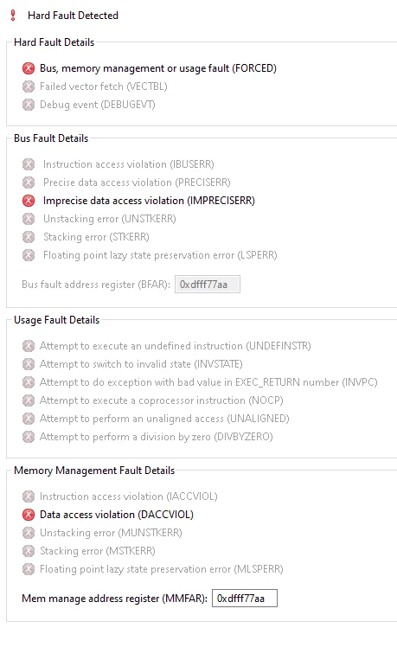Click the 'Bus Fault Details' group label
Screen dimensions: 397x647
[x=51, y=138]
